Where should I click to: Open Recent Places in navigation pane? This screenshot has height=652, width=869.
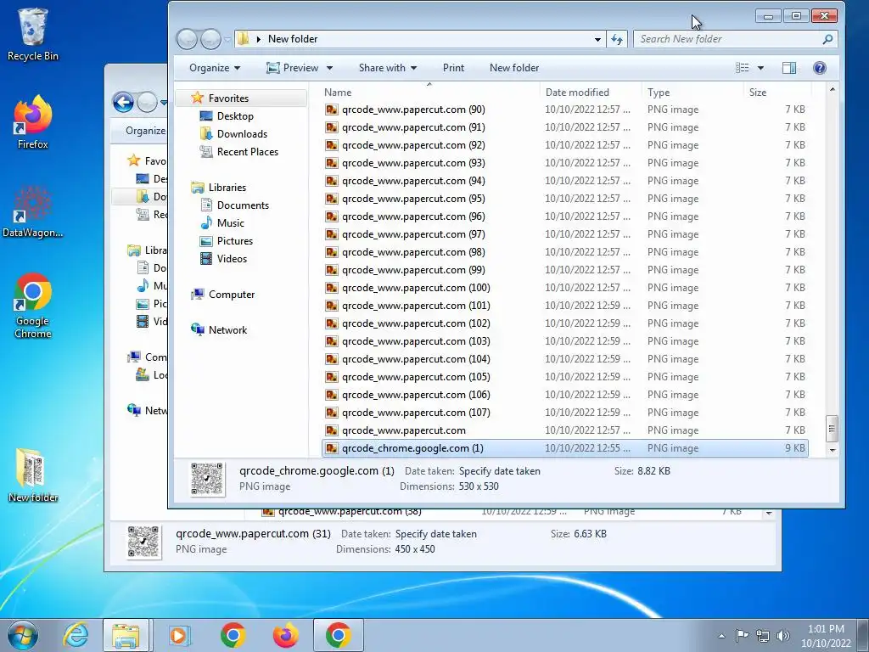[x=247, y=151]
